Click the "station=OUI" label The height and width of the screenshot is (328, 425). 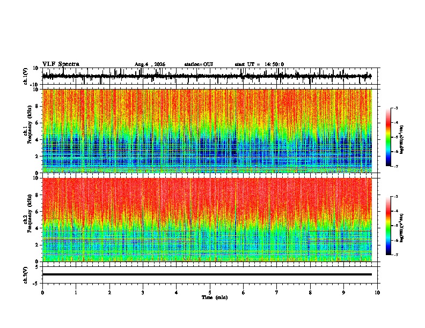click(x=199, y=64)
